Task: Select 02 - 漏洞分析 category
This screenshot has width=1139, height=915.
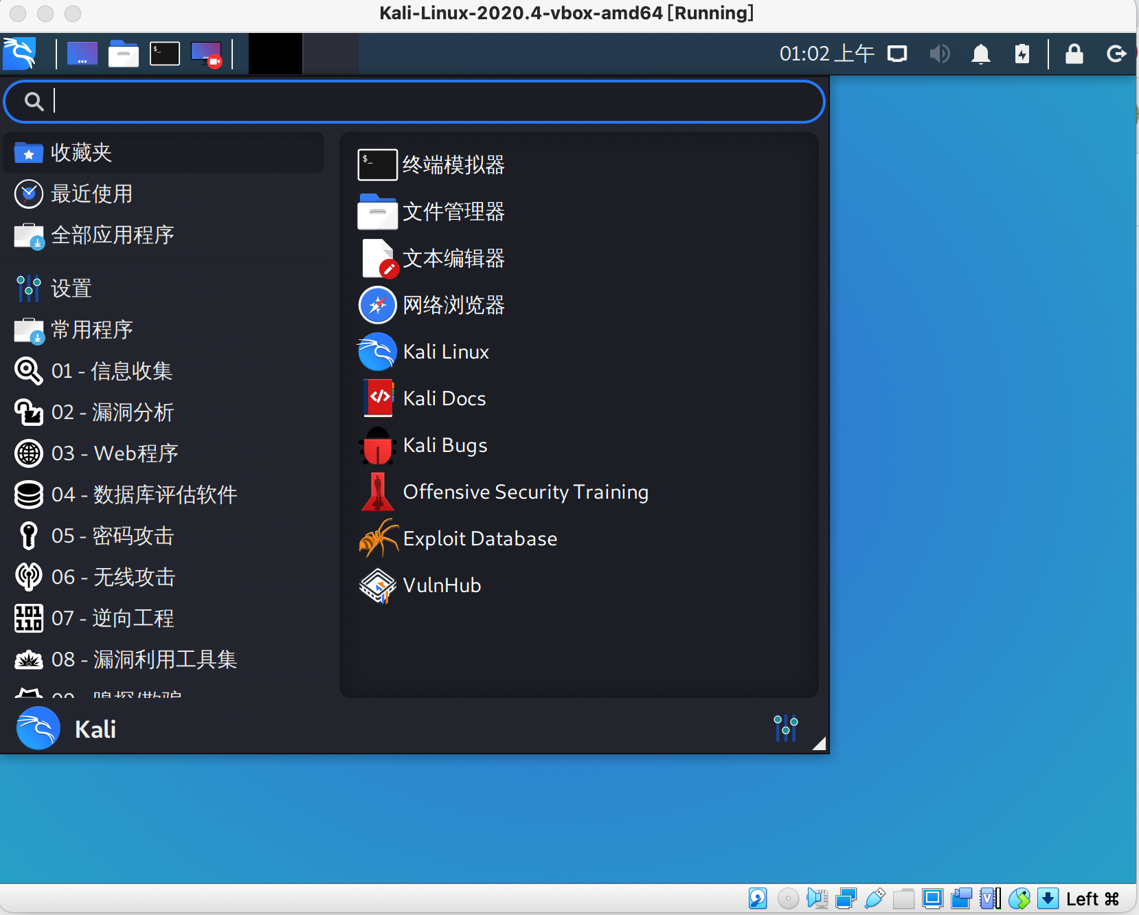Action: [x=163, y=412]
